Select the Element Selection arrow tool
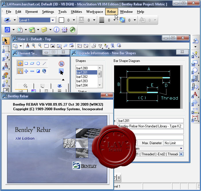 click(x=6, y=41)
